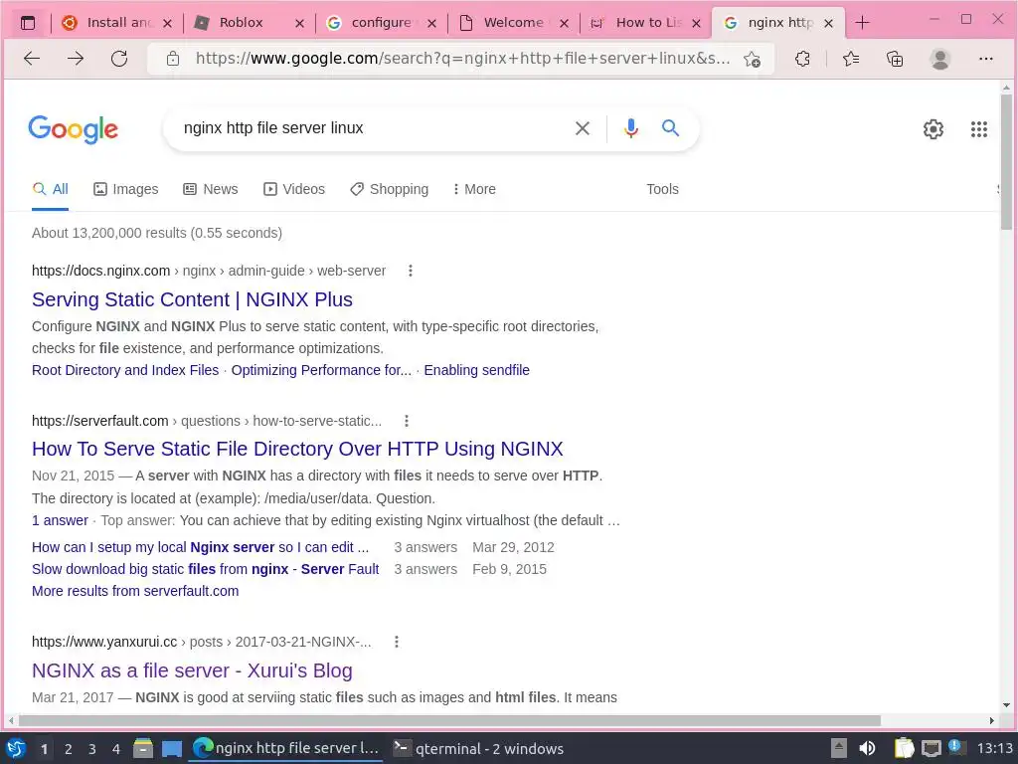Open qterminal - 2 windows taskbar item

coord(479,748)
